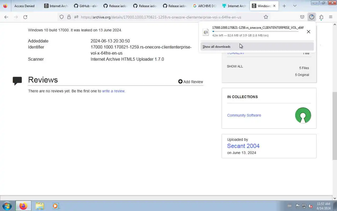Switch to the ARCHIVE DO Google tab
This screenshot has width=337, height=211.
205,6
